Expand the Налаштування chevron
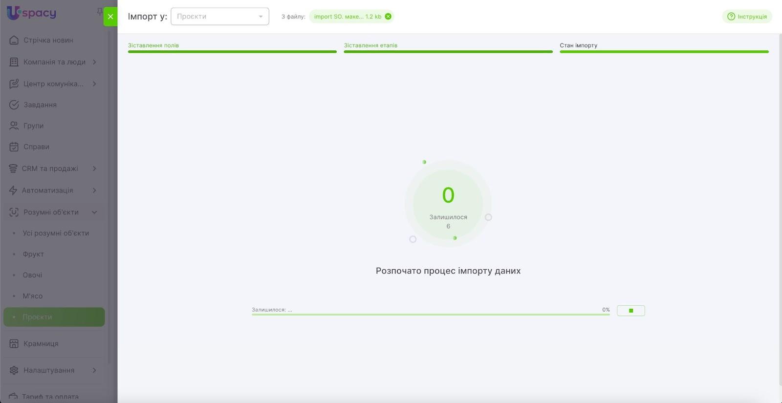The height and width of the screenshot is (403, 782). coord(94,370)
